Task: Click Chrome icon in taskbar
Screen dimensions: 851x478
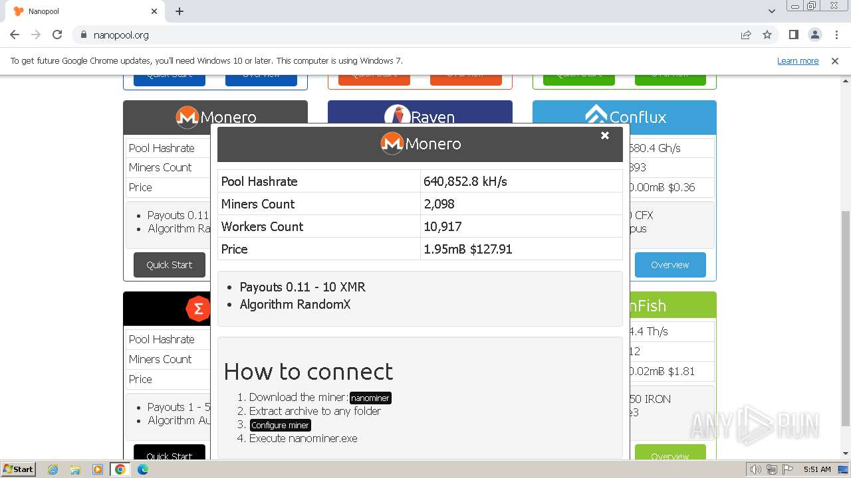Action: click(120, 469)
